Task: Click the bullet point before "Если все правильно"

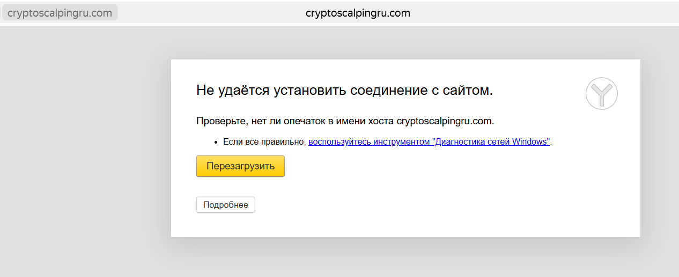Action: pos(217,143)
